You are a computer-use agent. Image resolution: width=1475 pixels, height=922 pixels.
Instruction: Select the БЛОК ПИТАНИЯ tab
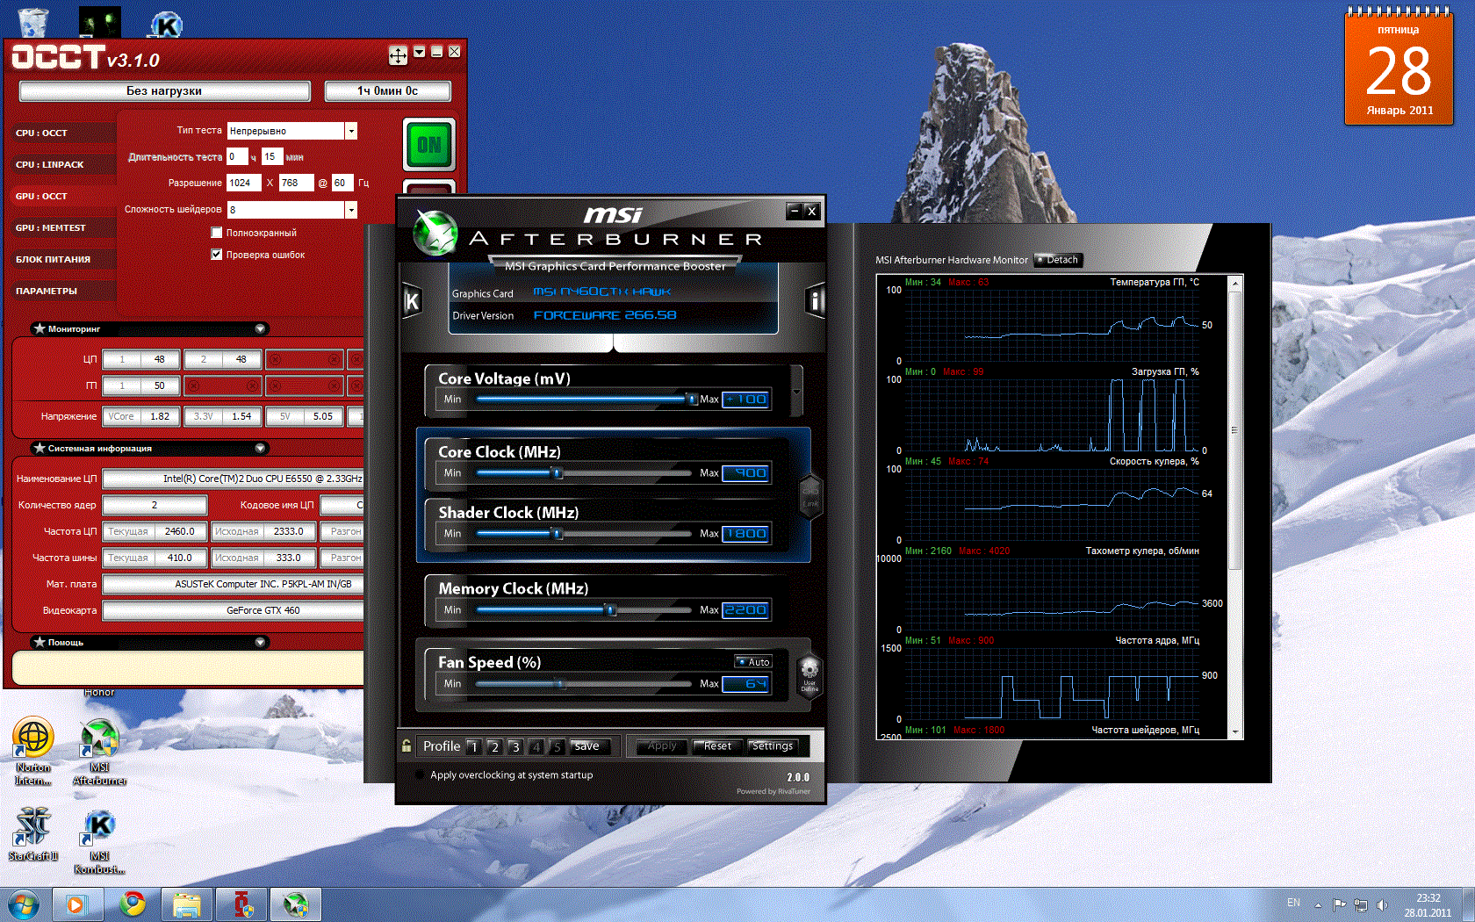(x=63, y=260)
